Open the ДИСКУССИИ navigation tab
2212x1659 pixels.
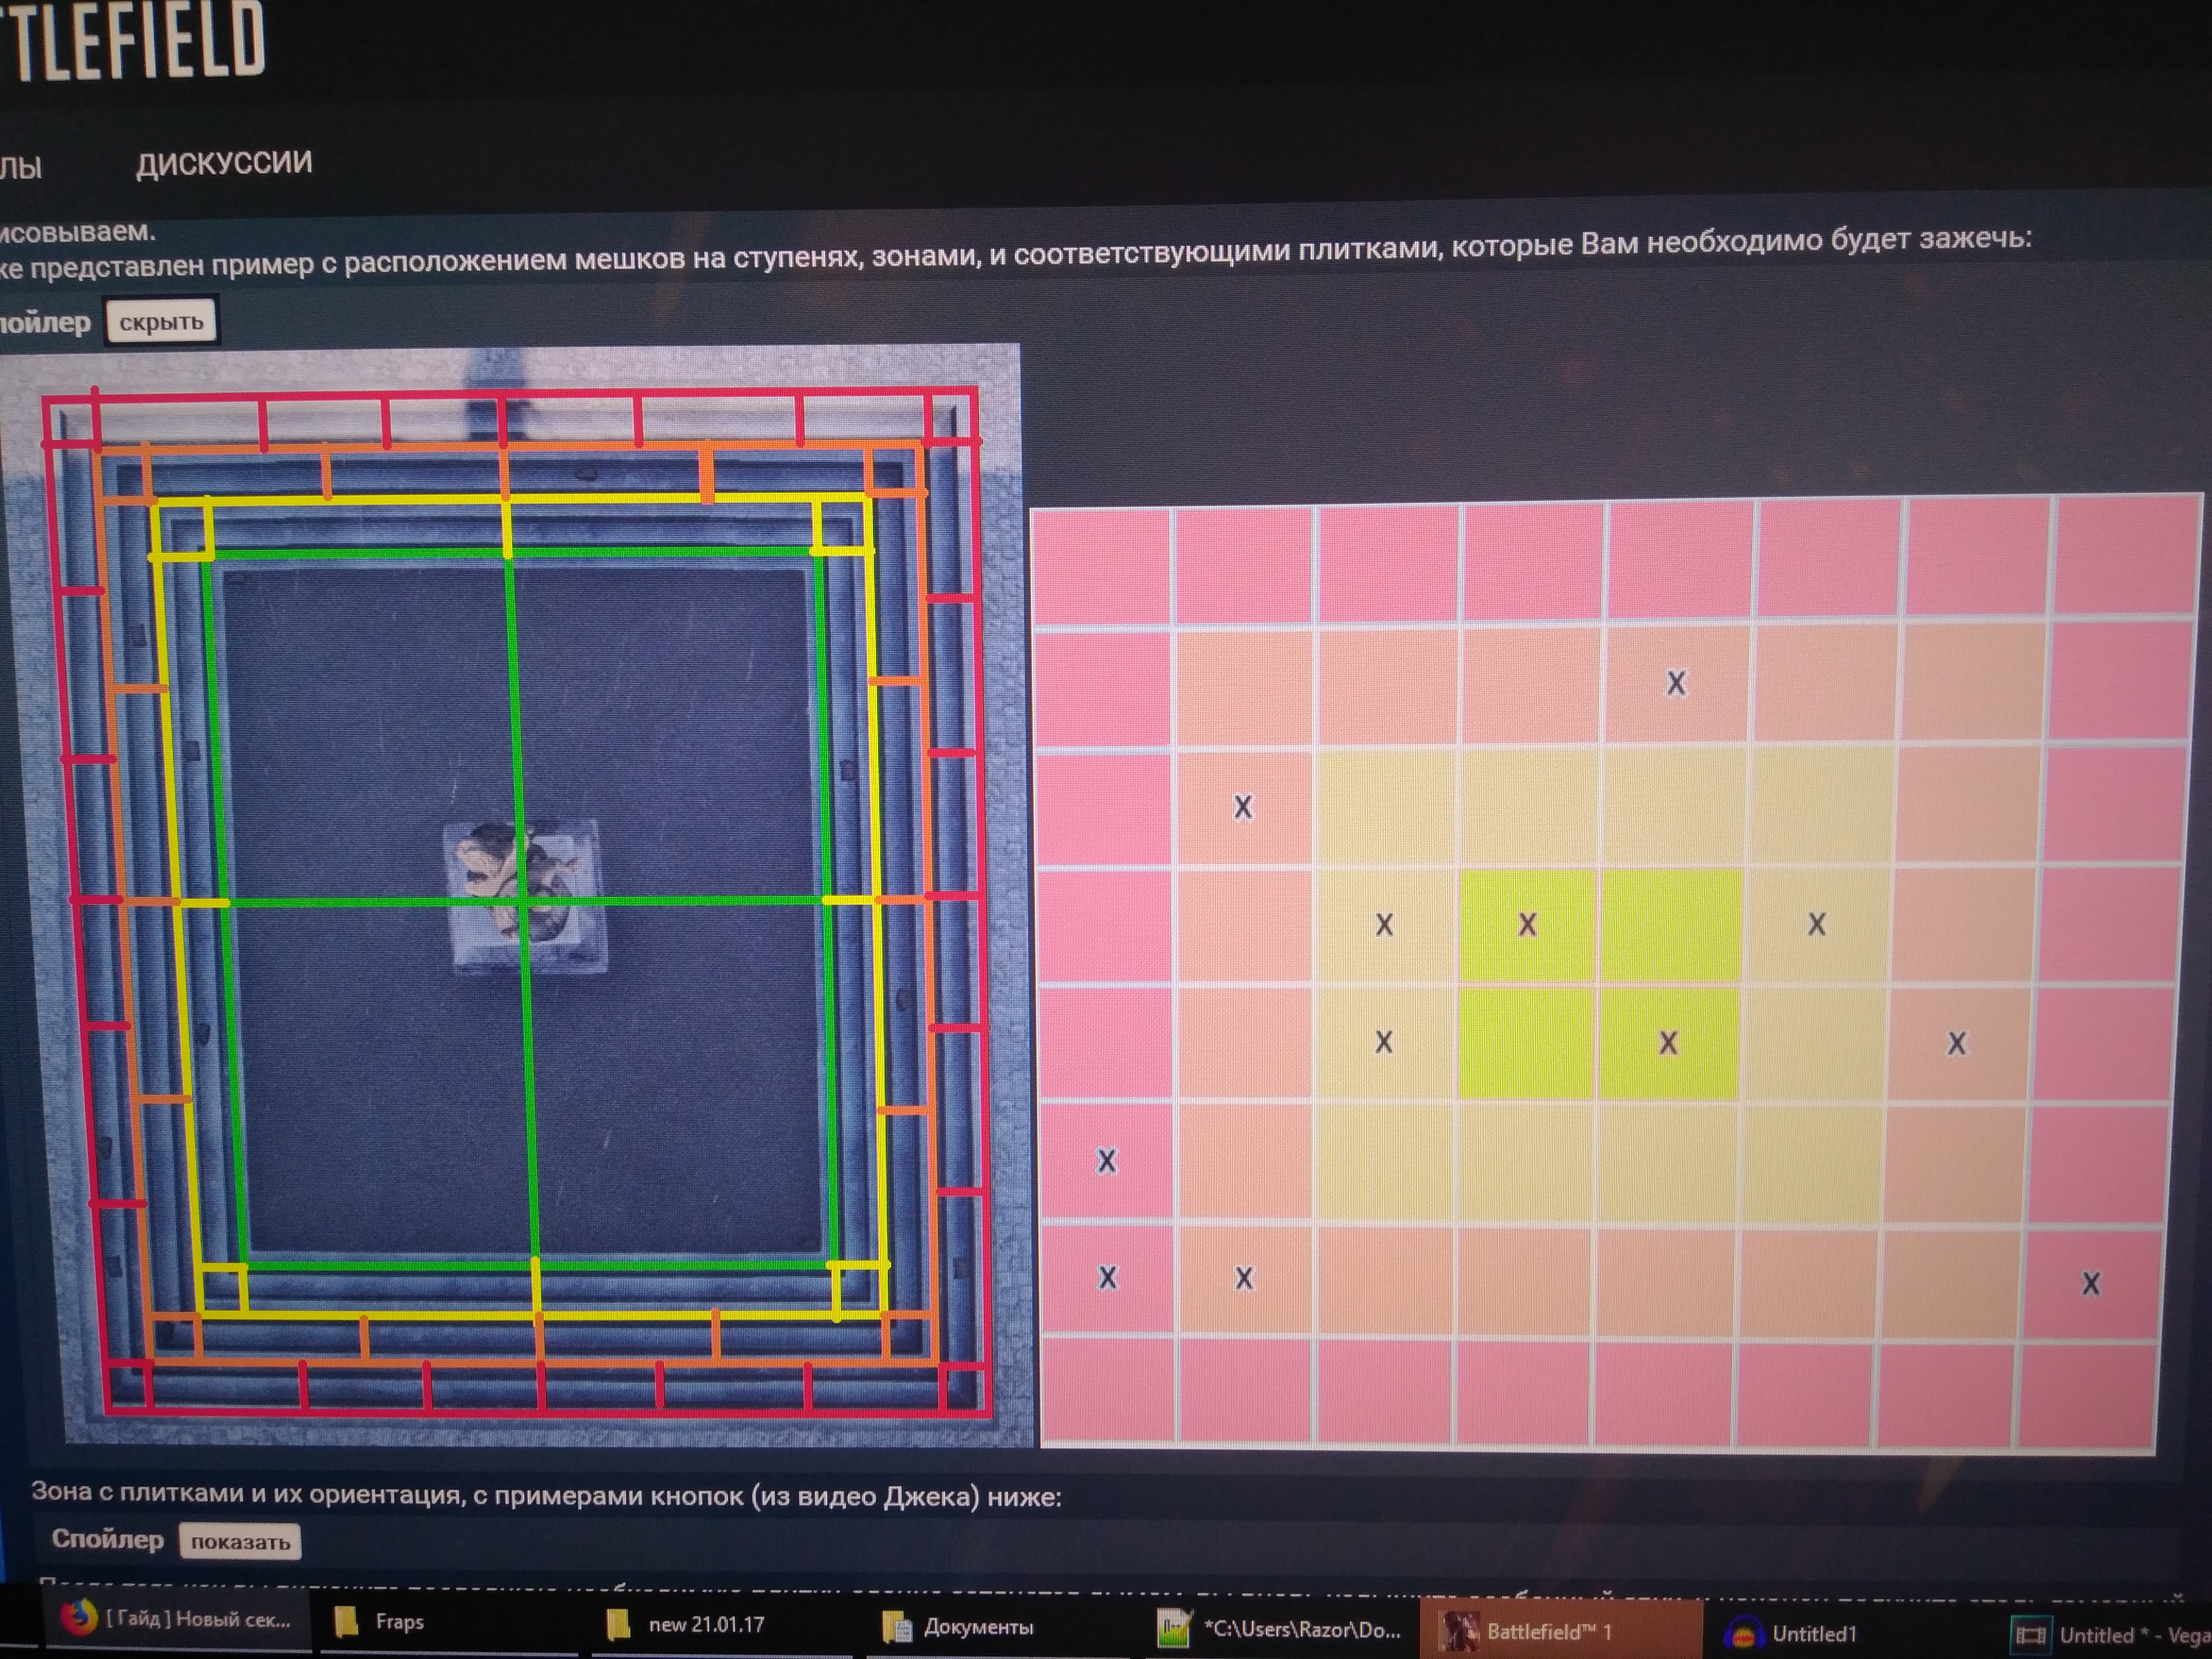coord(224,163)
